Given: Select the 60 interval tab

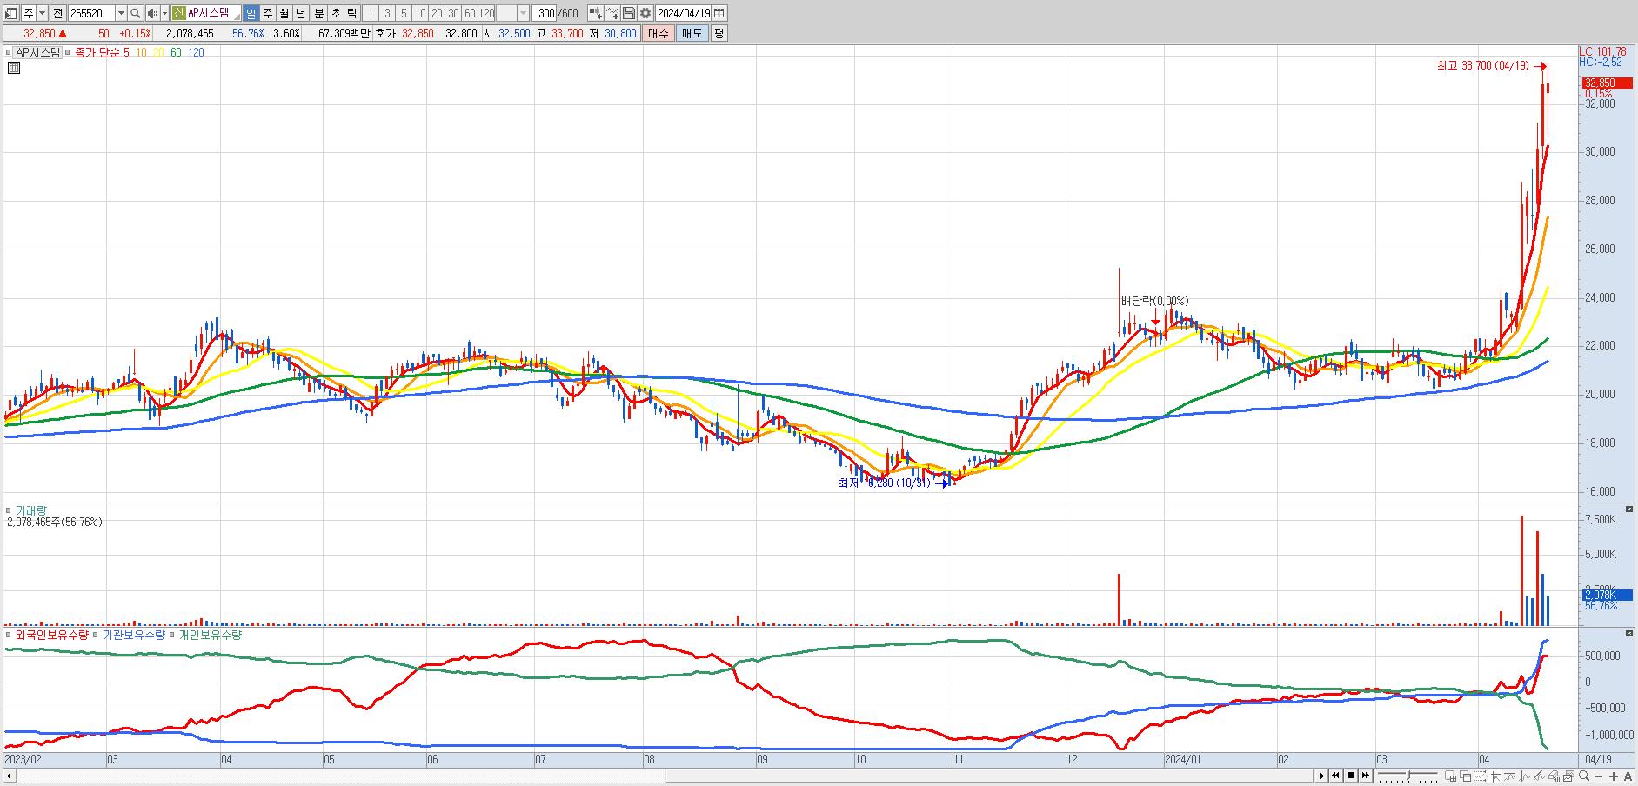Looking at the screenshot, I should [470, 13].
